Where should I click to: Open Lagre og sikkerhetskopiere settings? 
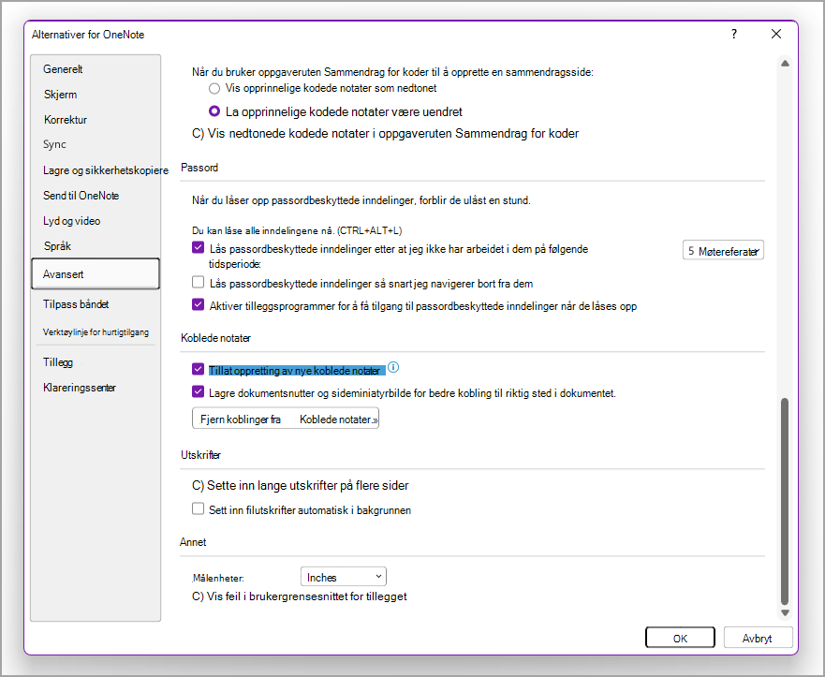105,169
